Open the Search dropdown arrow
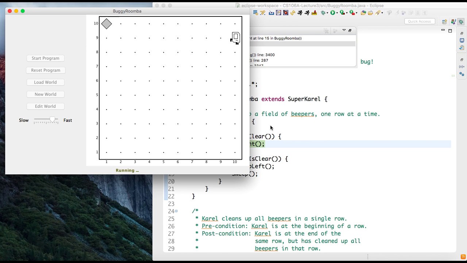 tap(382, 13)
